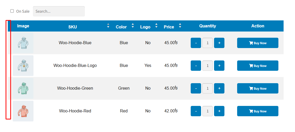Sort table by Price arrows

180,26
